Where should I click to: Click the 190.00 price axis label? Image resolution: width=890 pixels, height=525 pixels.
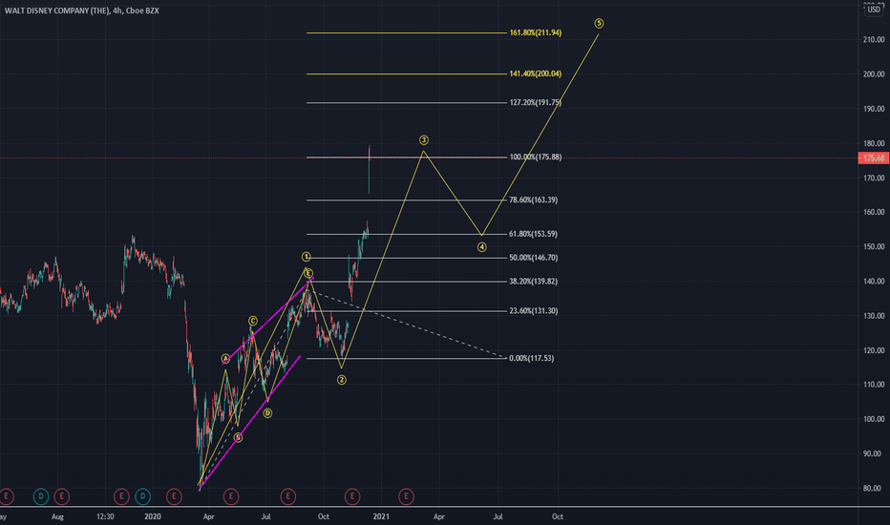[874, 109]
